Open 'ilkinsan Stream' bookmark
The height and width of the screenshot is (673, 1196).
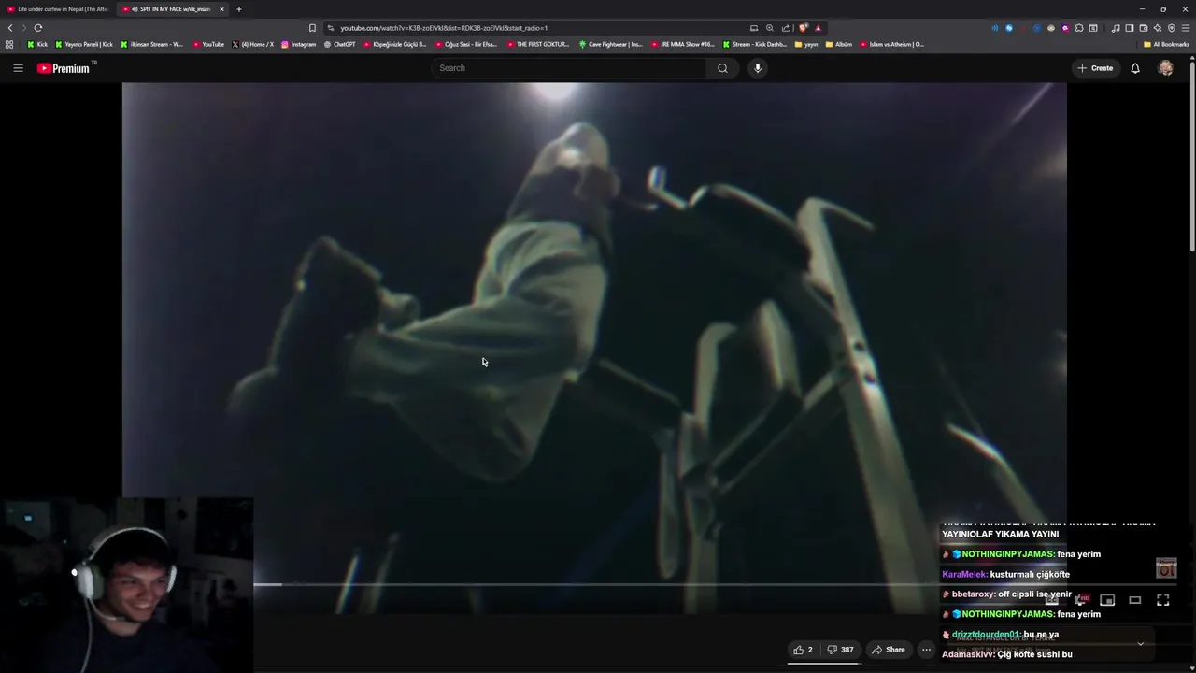coord(152,44)
